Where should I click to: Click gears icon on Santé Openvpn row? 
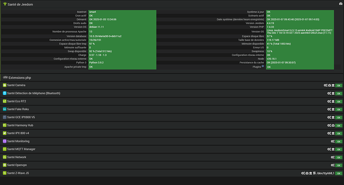point(333,165)
